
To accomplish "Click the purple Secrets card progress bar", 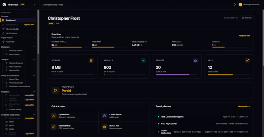I will pyautogui.click(x=177, y=75).
